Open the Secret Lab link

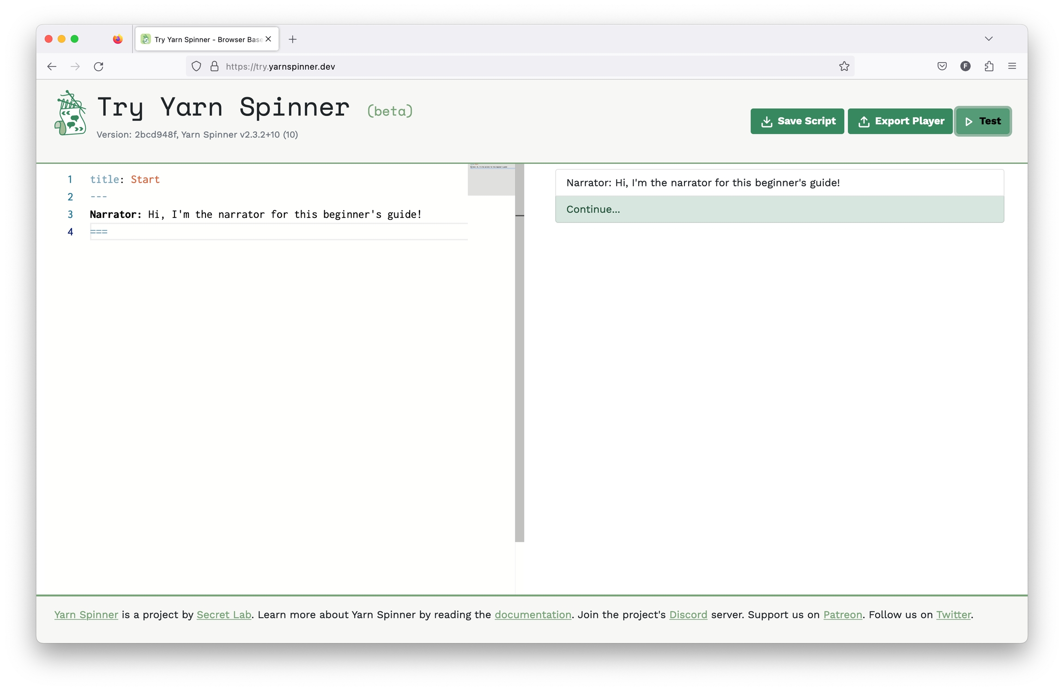pyautogui.click(x=224, y=615)
